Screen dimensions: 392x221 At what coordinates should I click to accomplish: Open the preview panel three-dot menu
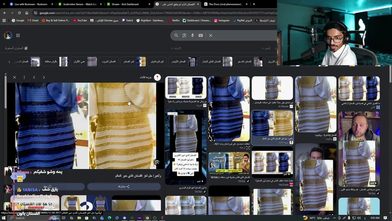point(24,77)
